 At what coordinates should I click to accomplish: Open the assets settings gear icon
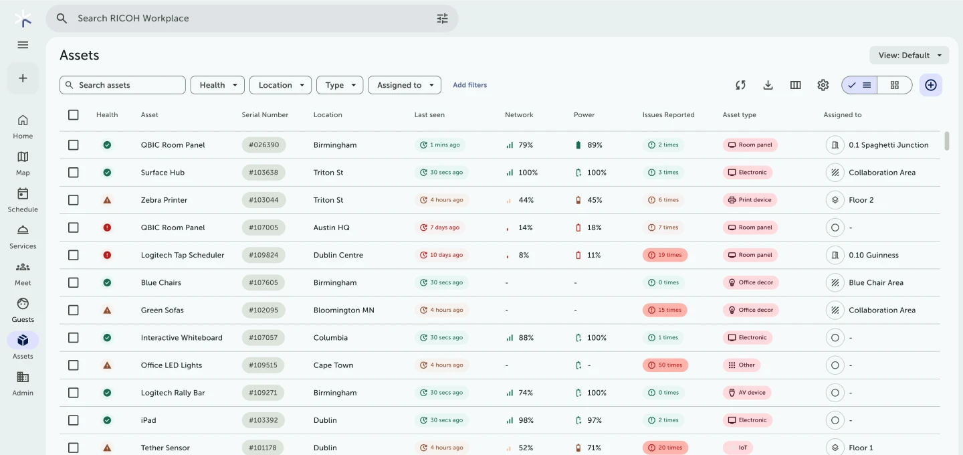(823, 85)
